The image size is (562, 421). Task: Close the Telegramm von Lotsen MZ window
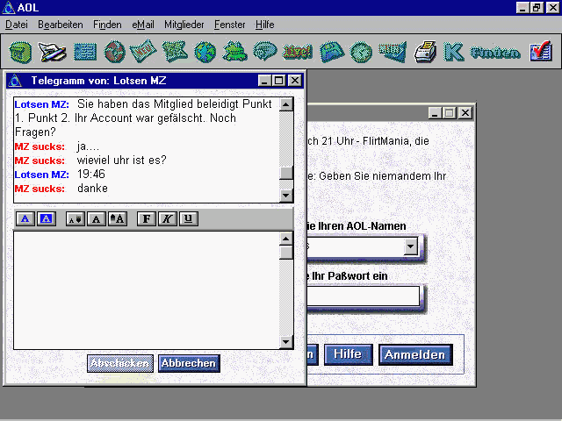click(x=295, y=81)
